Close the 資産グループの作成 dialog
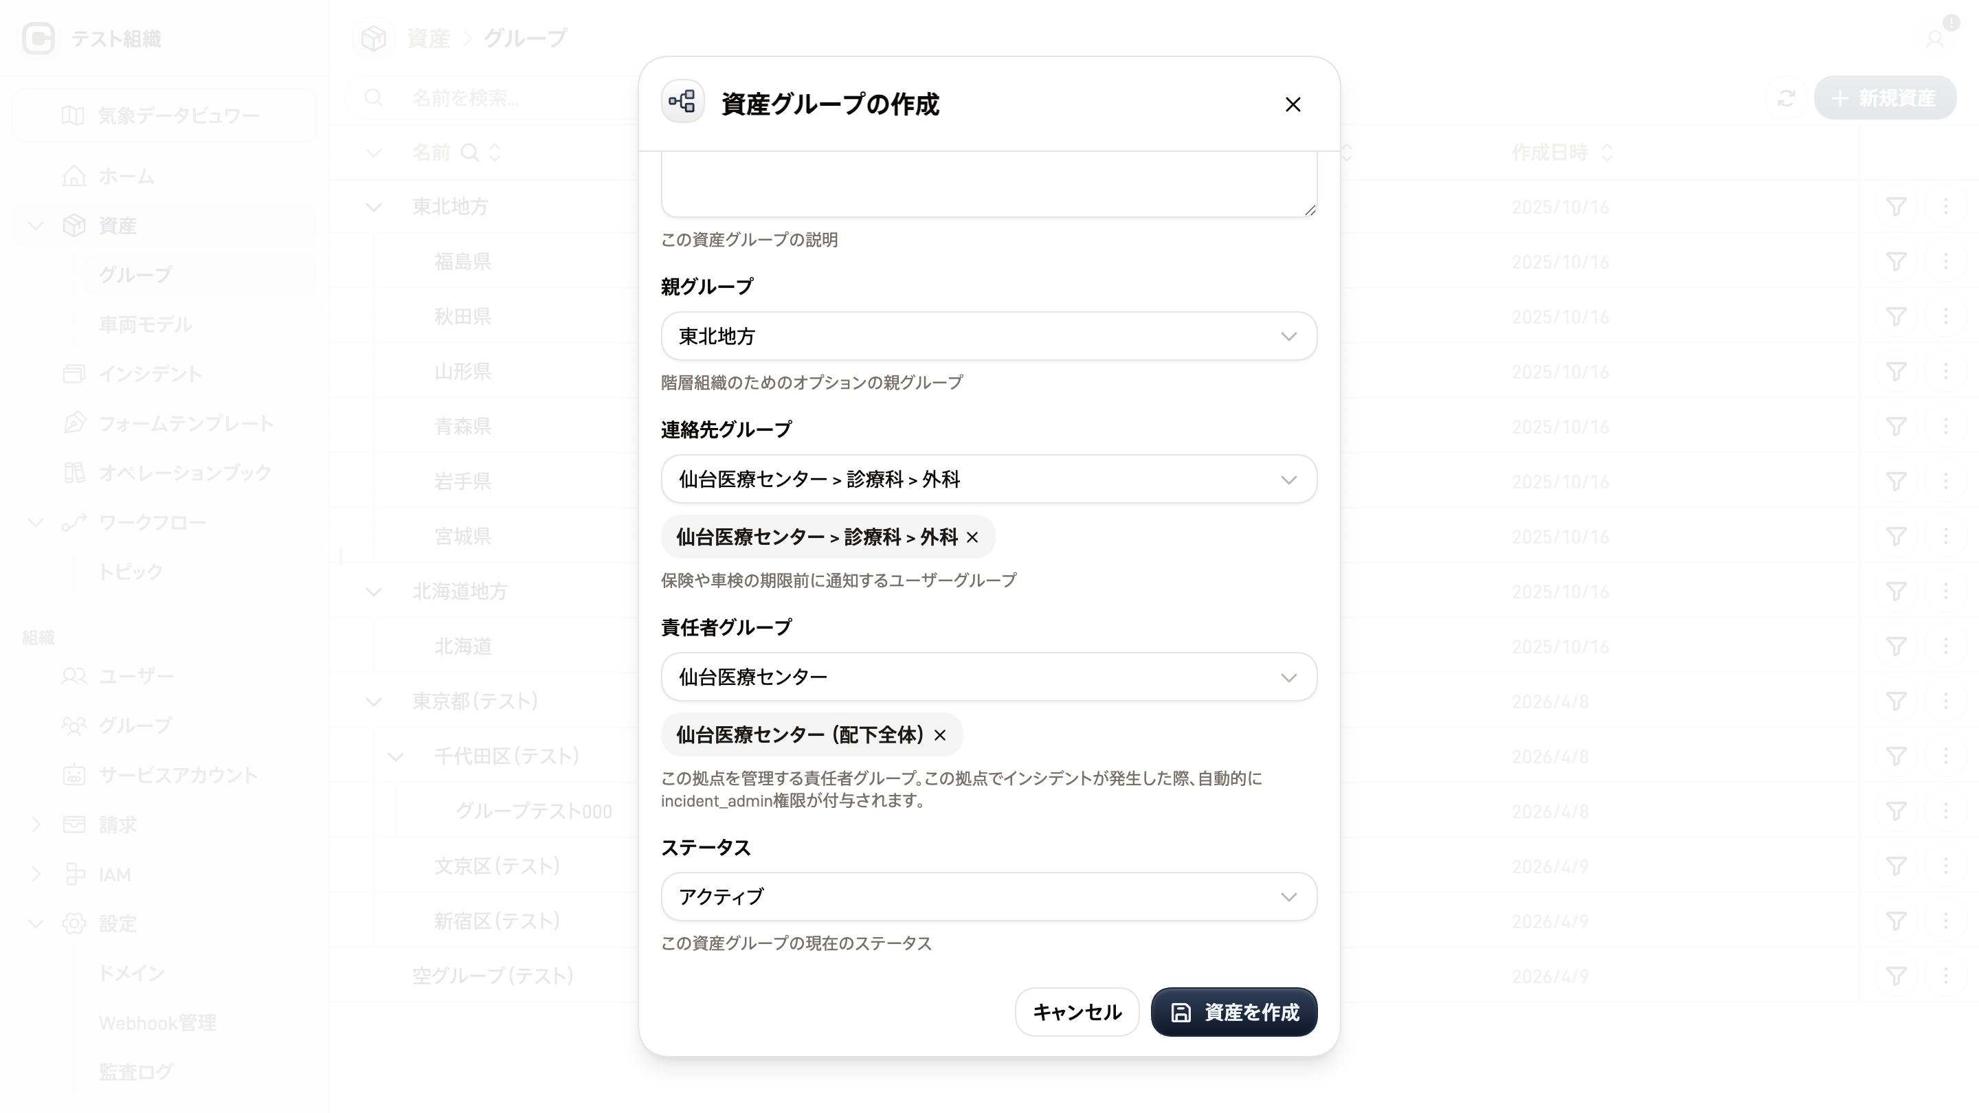 tap(1293, 104)
